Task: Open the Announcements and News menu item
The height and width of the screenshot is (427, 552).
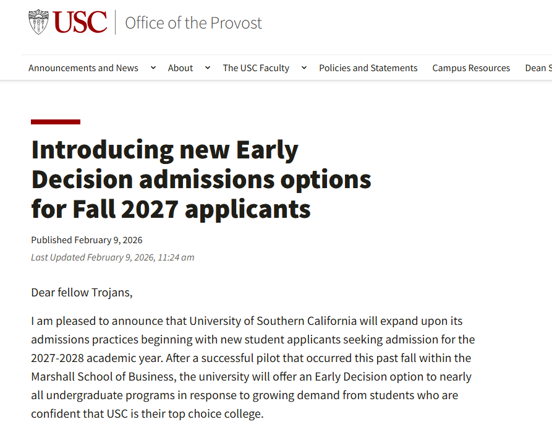Action: click(83, 67)
